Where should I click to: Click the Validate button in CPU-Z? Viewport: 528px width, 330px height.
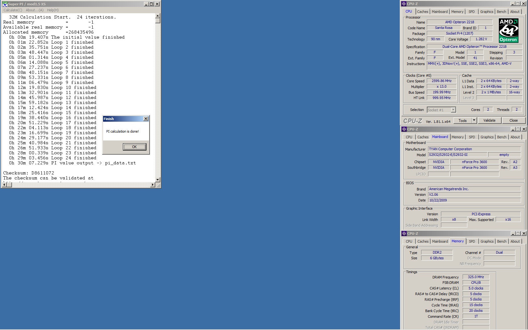click(x=489, y=120)
